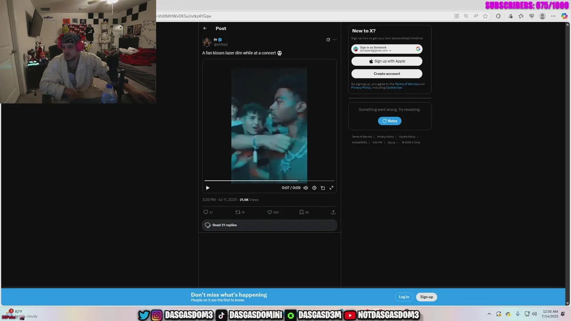The image size is (571, 321).
Task: Open footer Cookie Policy link
Action: [x=407, y=137]
